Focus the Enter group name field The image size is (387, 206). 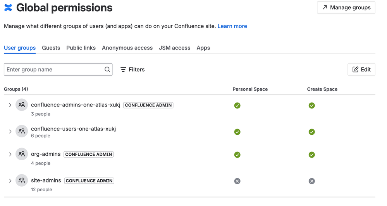54,70
